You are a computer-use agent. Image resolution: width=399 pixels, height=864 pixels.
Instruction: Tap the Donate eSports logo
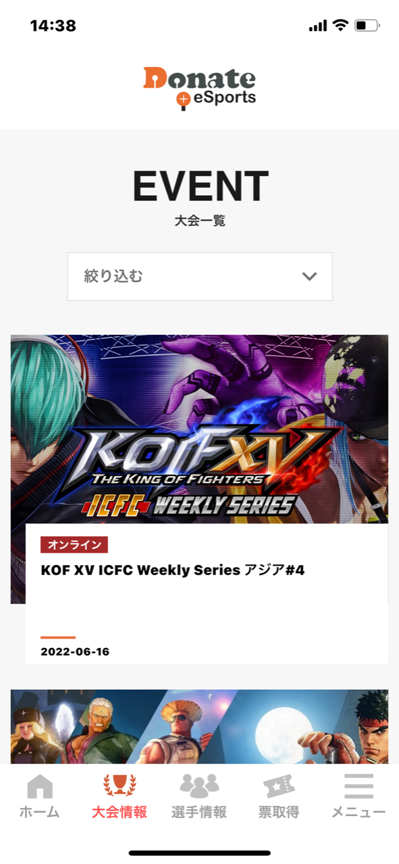[199, 88]
